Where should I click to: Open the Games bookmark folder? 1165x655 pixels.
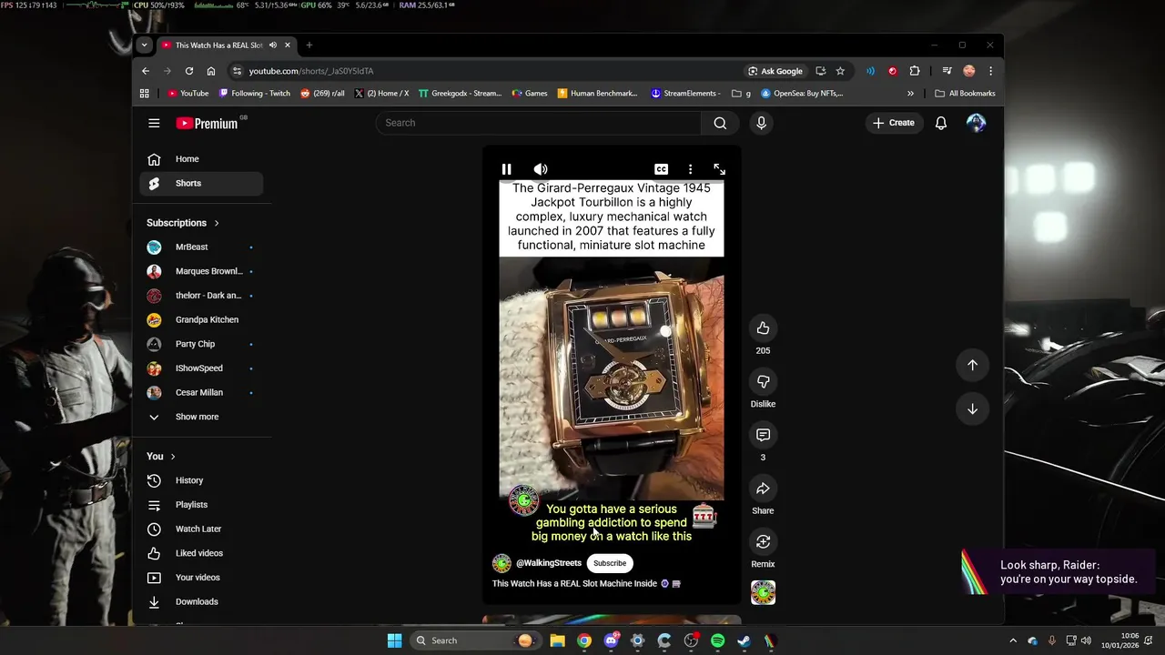530,93
